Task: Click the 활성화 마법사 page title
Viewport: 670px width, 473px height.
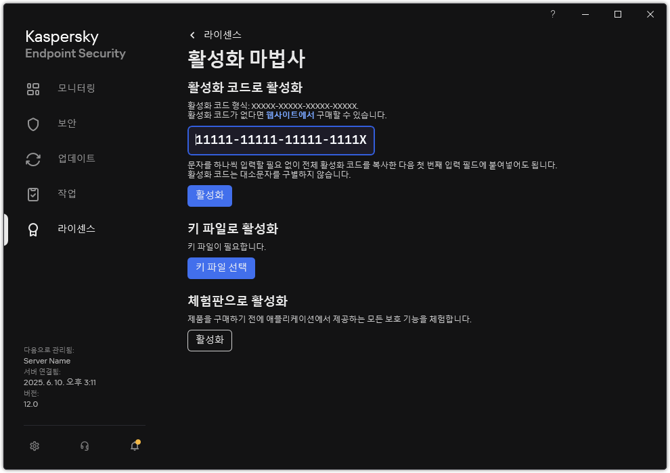Action: (x=247, y=59)
